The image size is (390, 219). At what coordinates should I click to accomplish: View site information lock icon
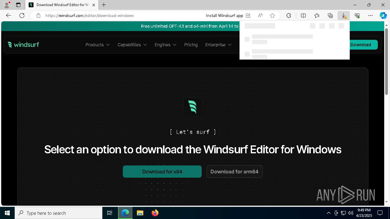(x=38, y=16)
